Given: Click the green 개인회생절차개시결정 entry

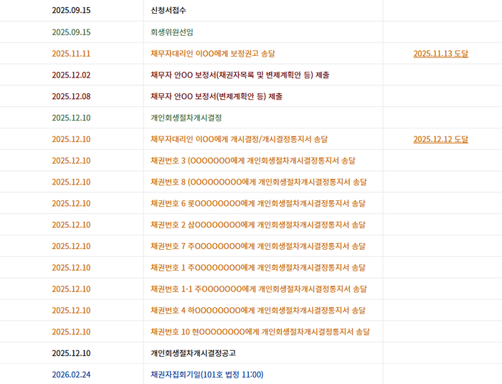Looking at the screenshot, I should coord(186,118).
